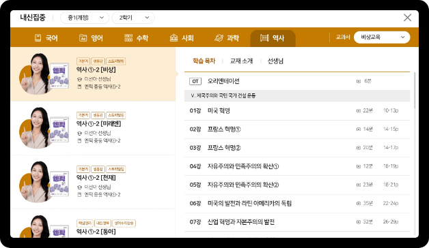Click the 영어 folder icon
The width and height of the screenshot is (429, 248).
point(83,37)
